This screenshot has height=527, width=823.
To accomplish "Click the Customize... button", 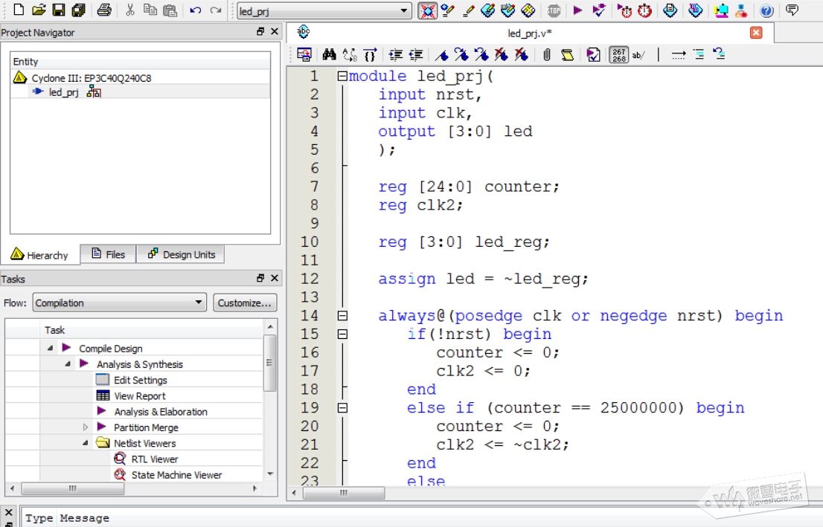I will coord(245,303).
